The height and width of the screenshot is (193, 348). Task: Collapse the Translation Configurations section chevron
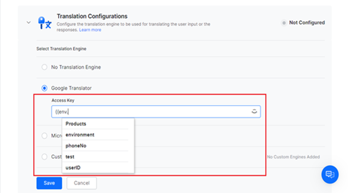[29, 22]
